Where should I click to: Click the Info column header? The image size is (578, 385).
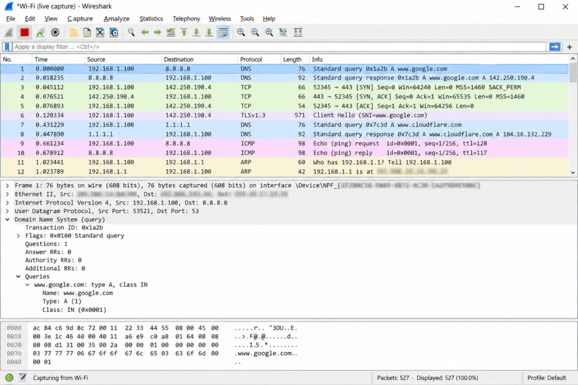439,59
